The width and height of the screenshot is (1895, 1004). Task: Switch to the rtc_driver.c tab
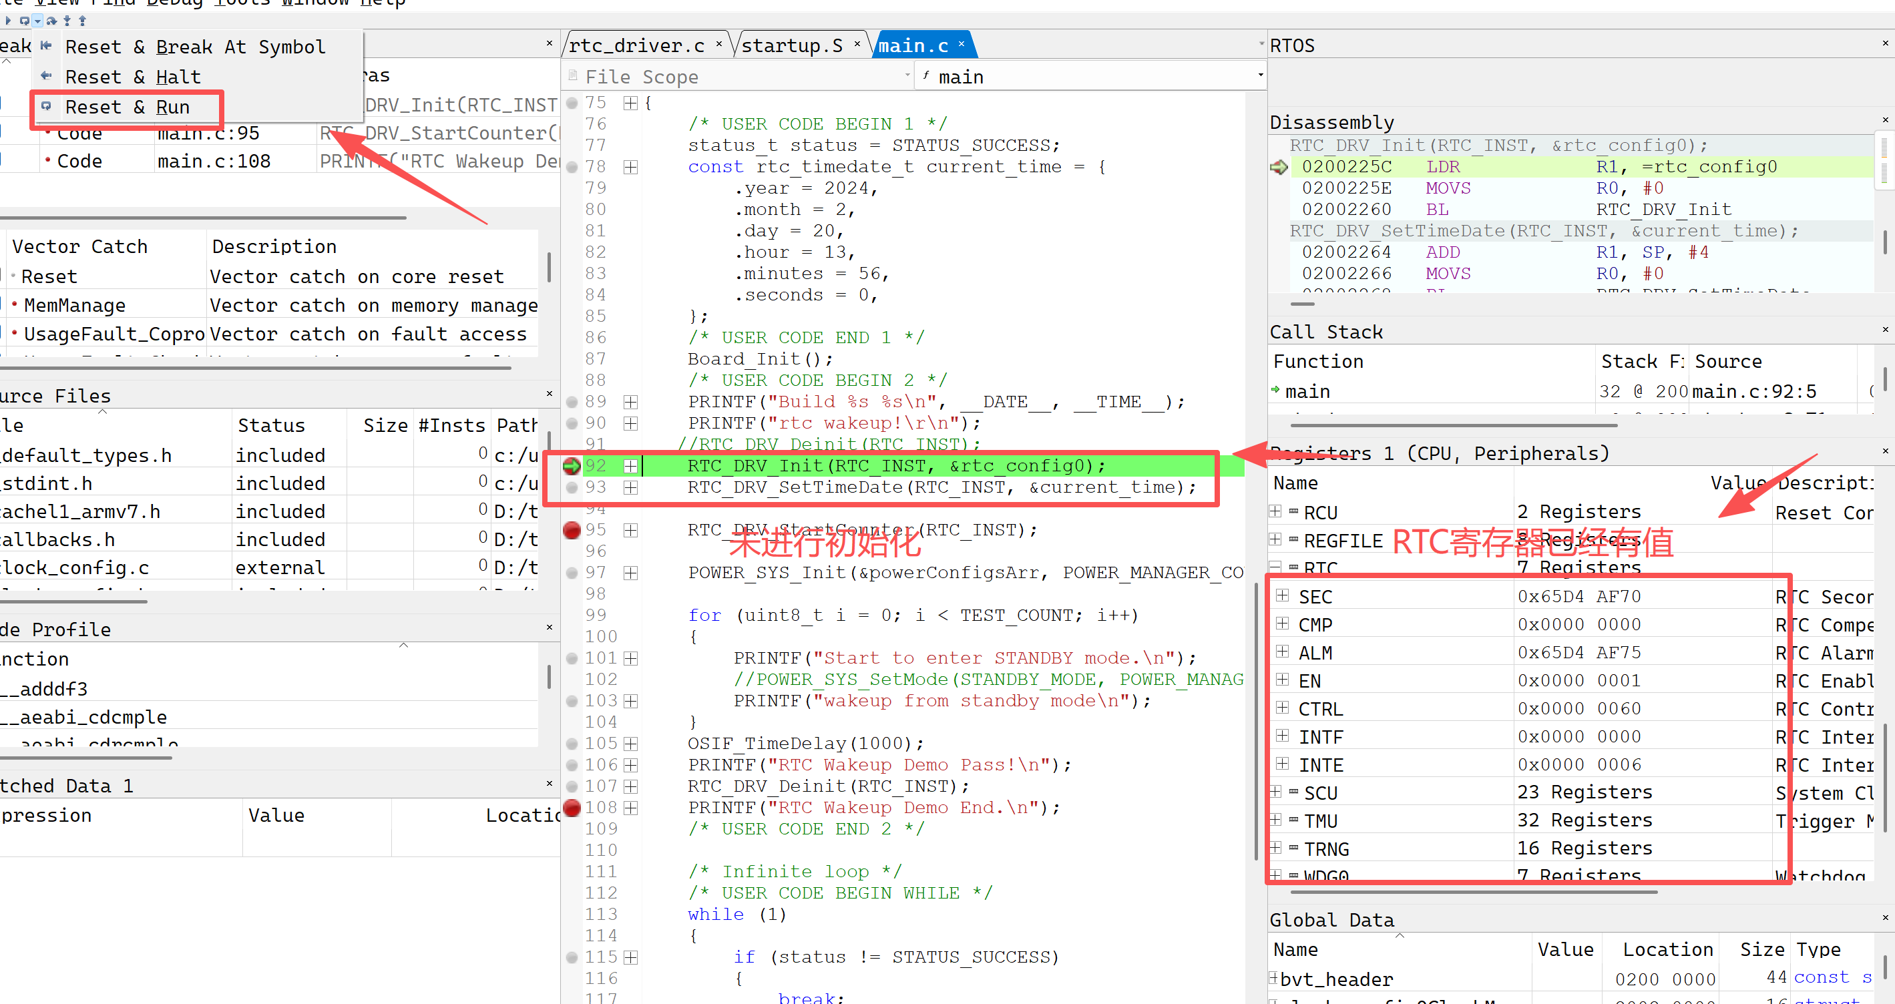tap(636, 45)
